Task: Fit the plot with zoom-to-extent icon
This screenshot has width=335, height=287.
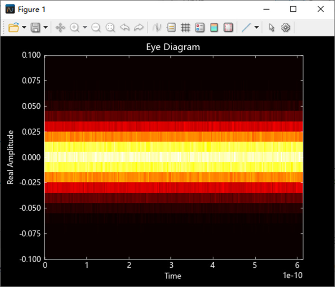Action: click(x=110, y=27)
